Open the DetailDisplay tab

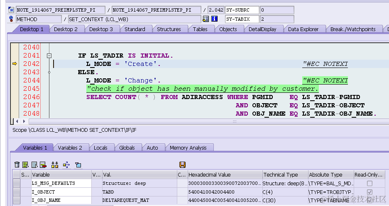pos(262,29)
